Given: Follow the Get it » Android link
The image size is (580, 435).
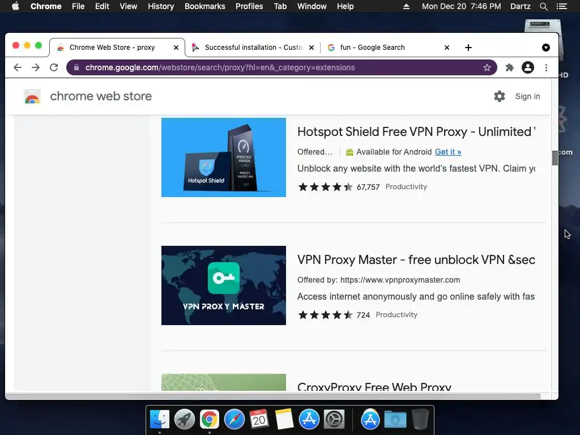Looking at the screenshot, I should (x=448, y=152).
